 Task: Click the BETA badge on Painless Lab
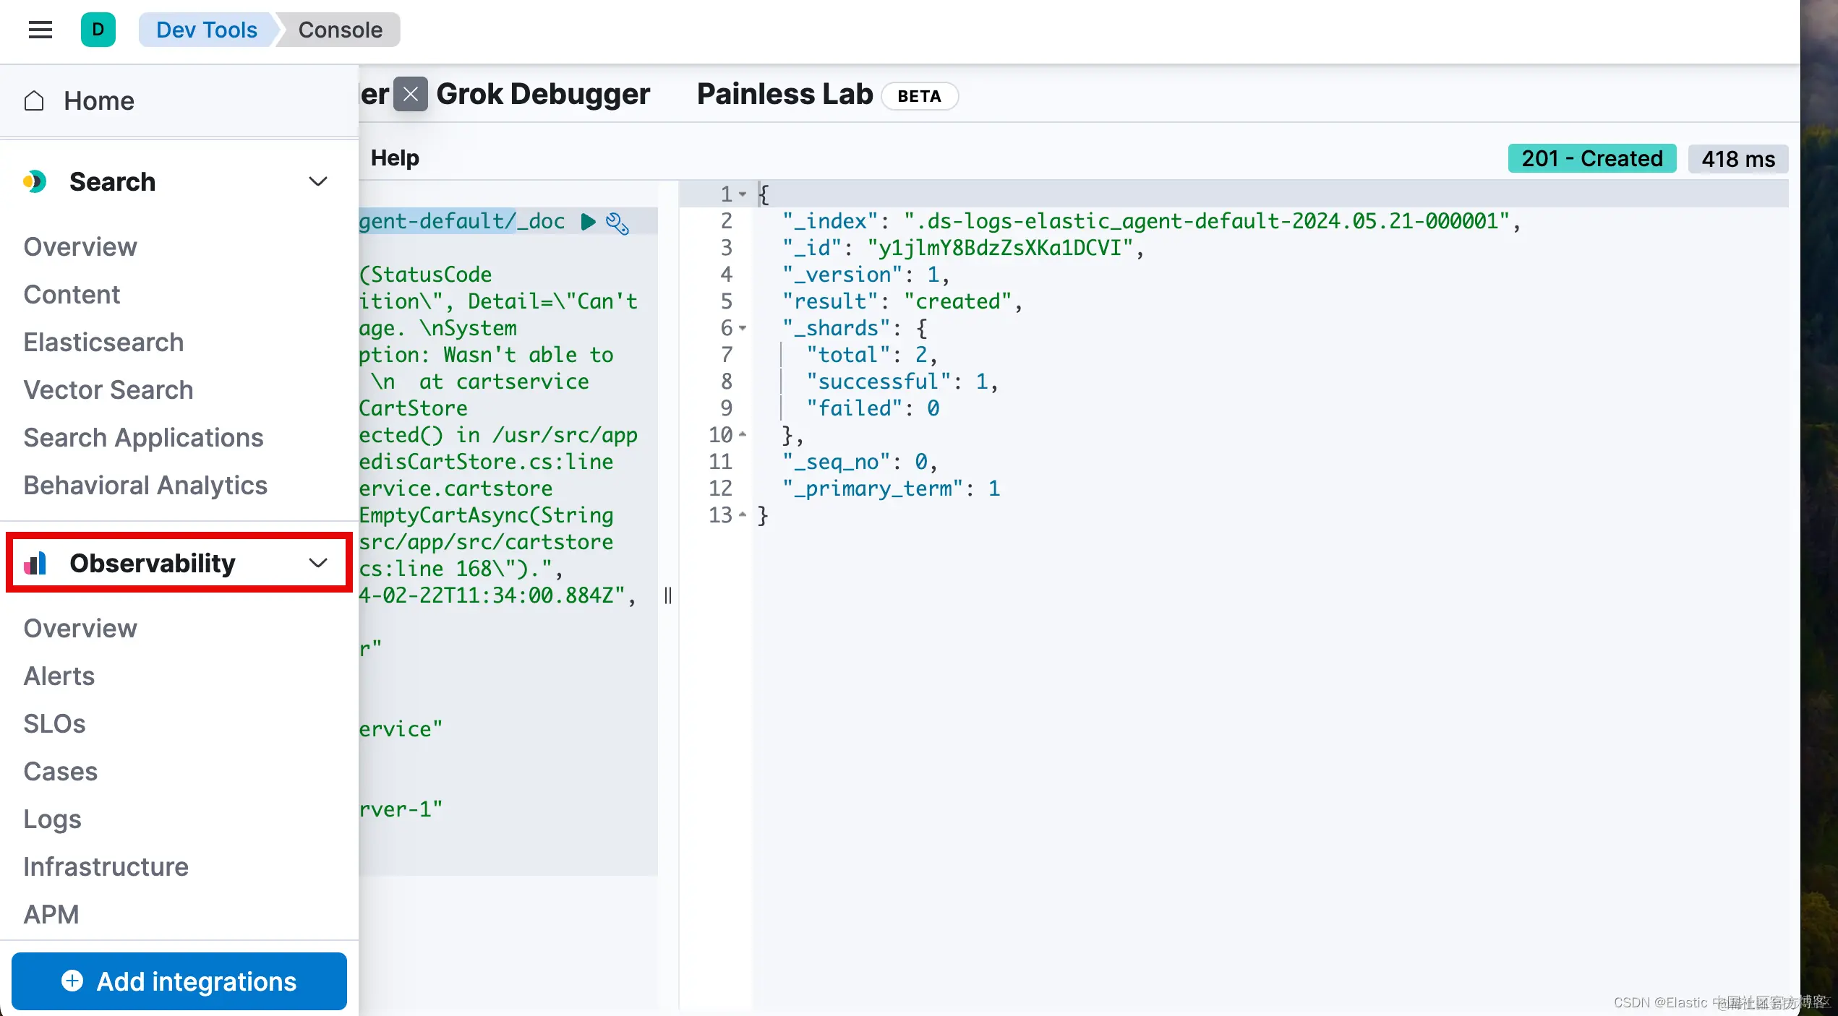919,96
